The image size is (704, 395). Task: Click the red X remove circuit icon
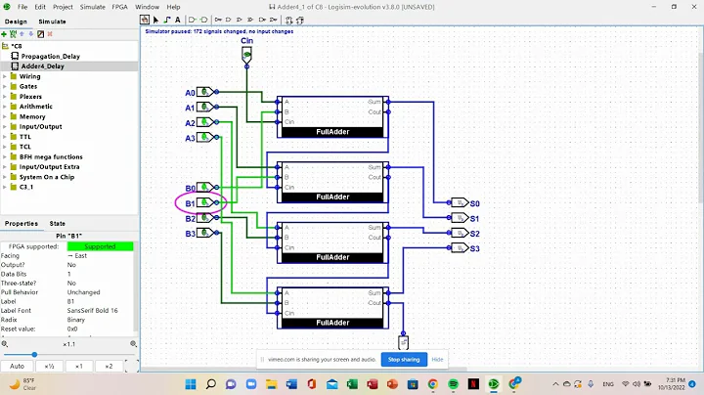coord(50,34)
